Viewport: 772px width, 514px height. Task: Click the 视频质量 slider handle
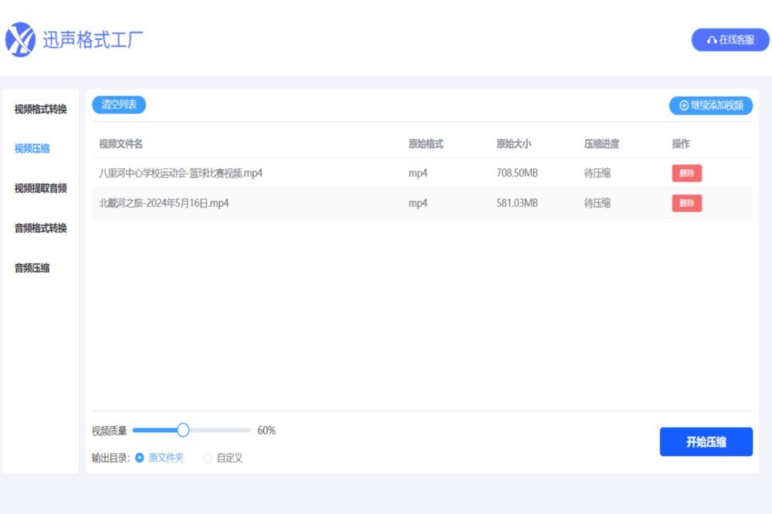pyautogui.click(x=182, y=430)
